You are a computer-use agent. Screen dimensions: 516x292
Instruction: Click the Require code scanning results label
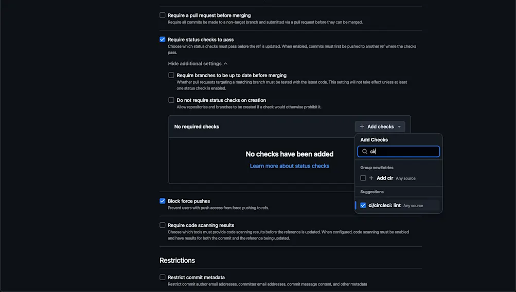pos(201,225)
